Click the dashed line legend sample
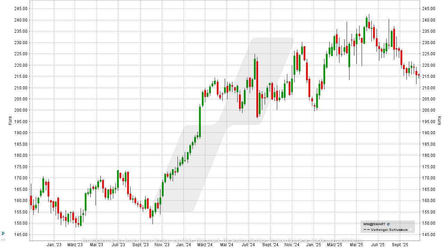The height and width of the screenshot is (250, 445). tap(366, 230)
